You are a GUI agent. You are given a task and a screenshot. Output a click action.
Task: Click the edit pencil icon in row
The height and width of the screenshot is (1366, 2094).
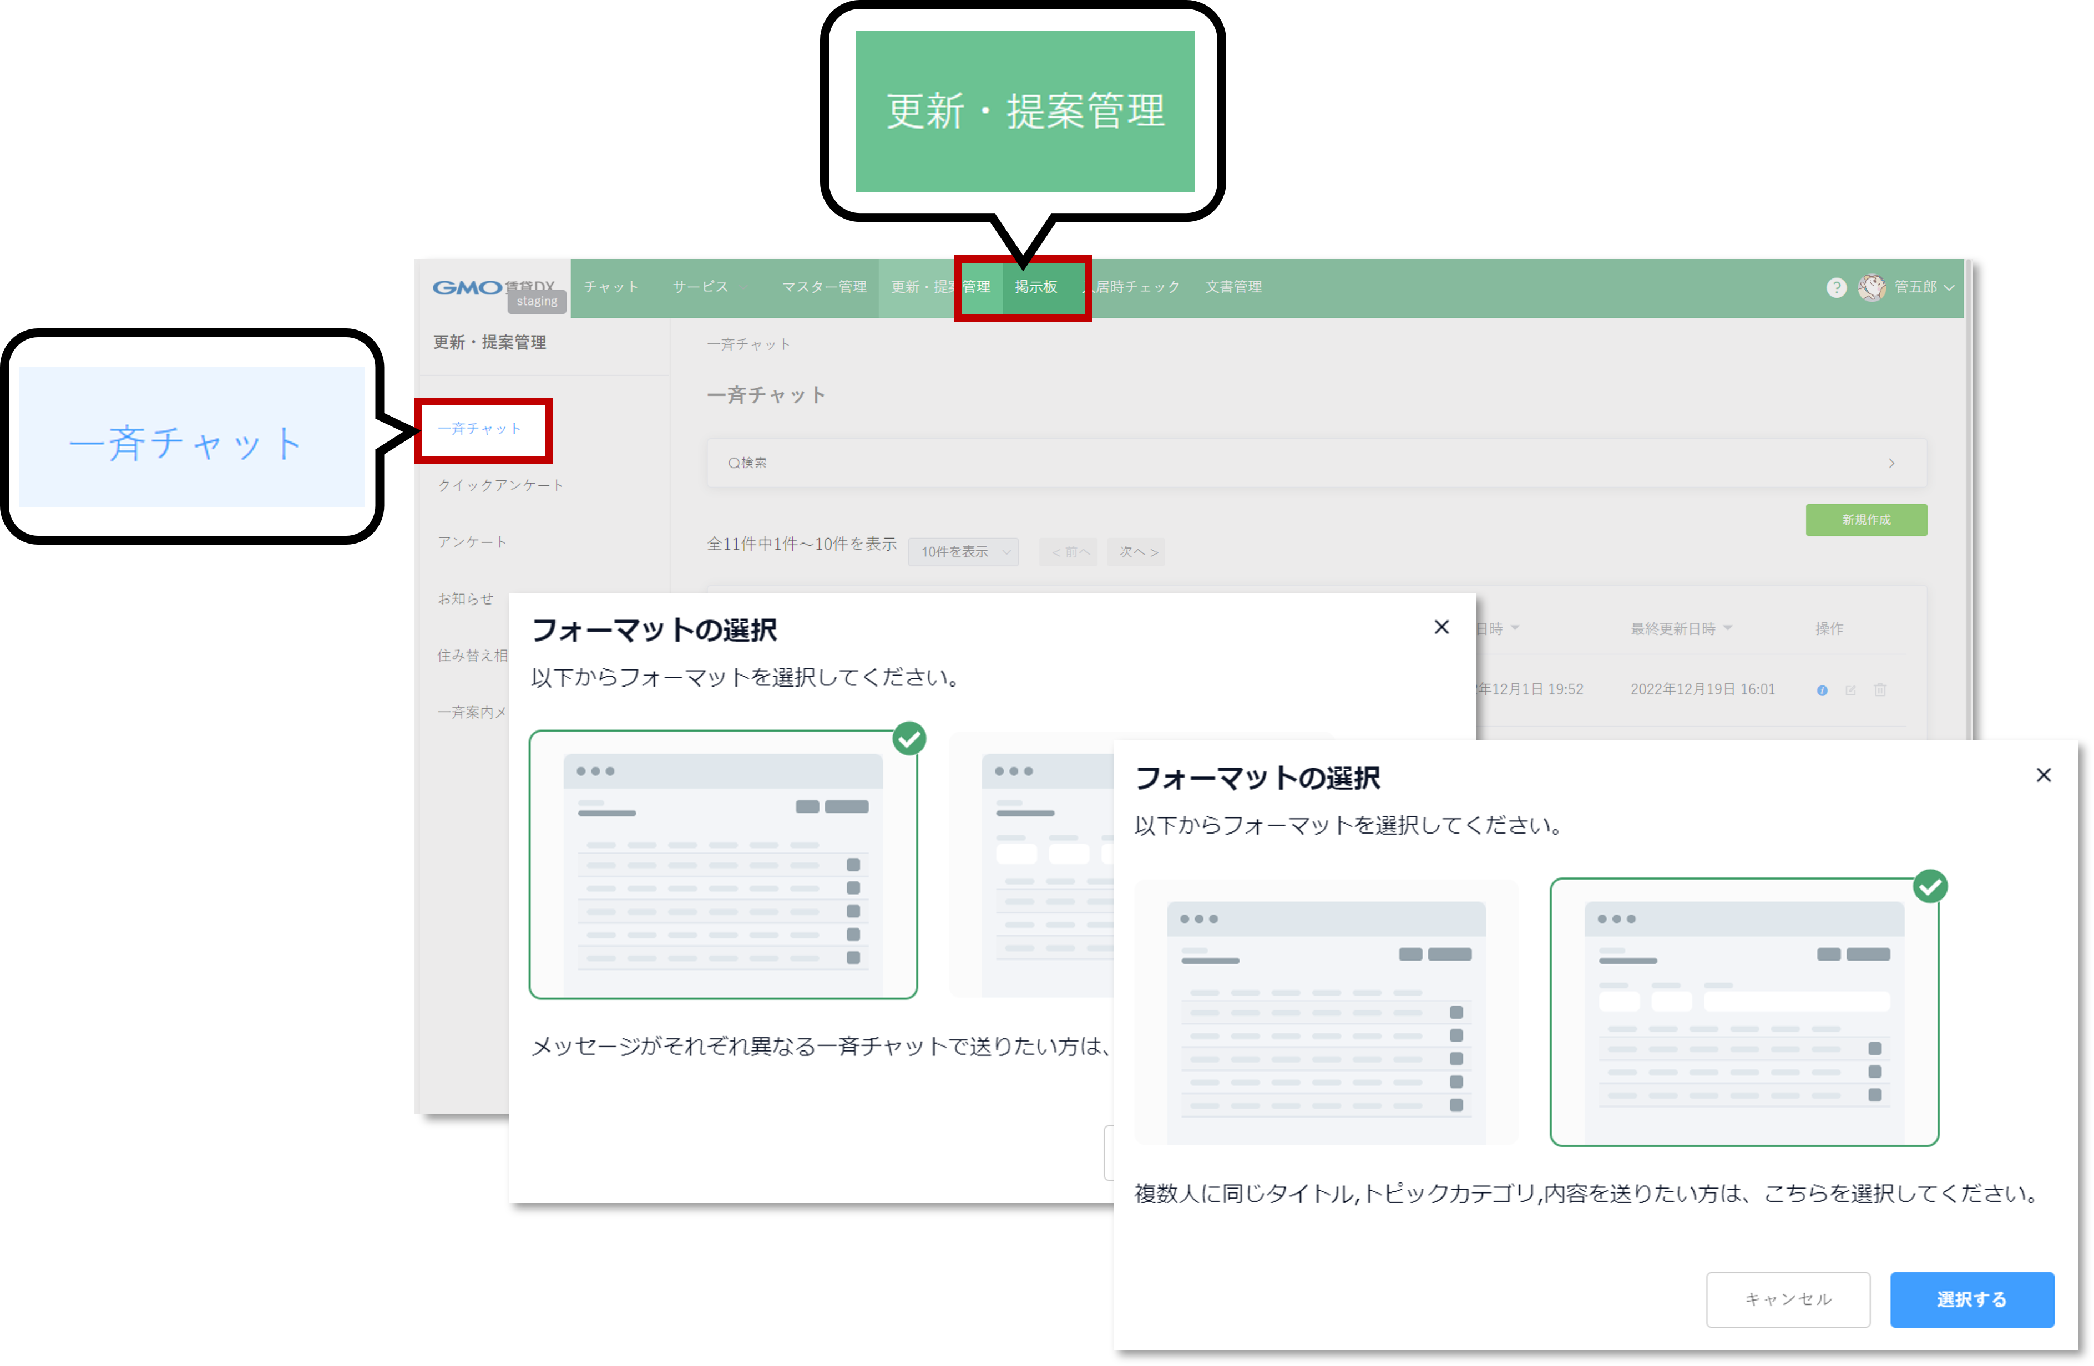(1850, 690)
